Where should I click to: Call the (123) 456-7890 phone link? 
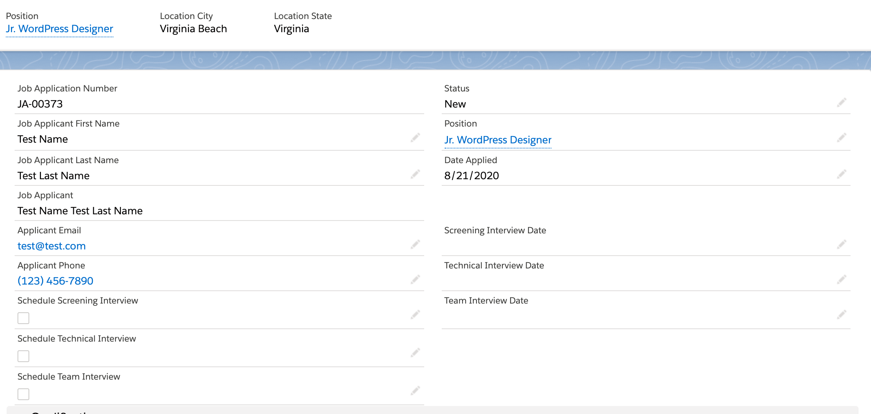click(x=55, y=281)
